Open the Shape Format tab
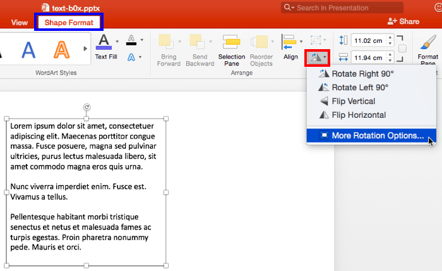442x271 pixels. click(x=69, y=22)
